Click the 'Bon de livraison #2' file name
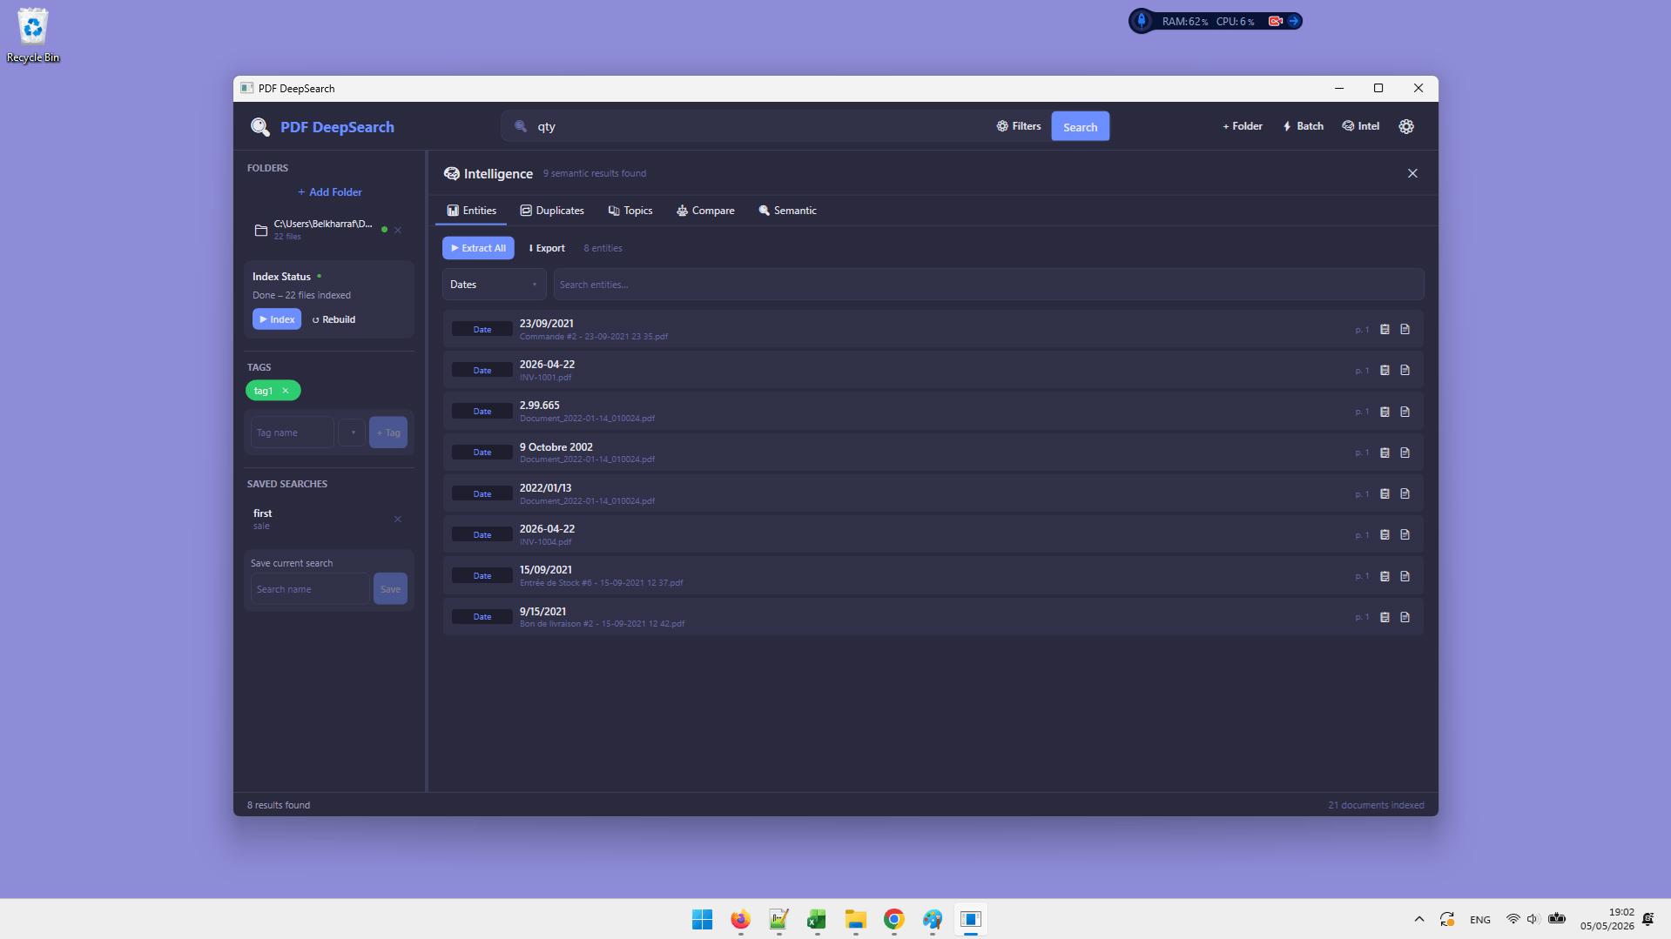This screenshot has height=939, width=1671. pyautogui.click(x=602, y=624)
